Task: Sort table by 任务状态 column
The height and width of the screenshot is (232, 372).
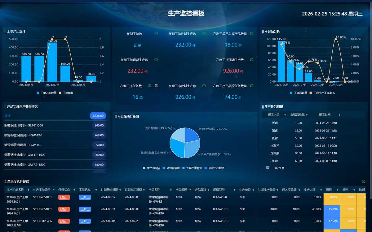Action: pos(74,190)
